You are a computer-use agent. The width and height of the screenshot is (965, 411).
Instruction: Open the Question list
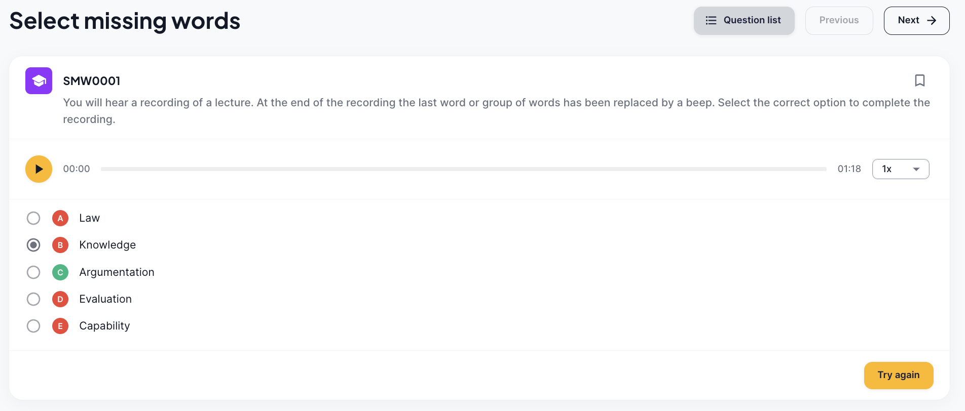[744, 21]
